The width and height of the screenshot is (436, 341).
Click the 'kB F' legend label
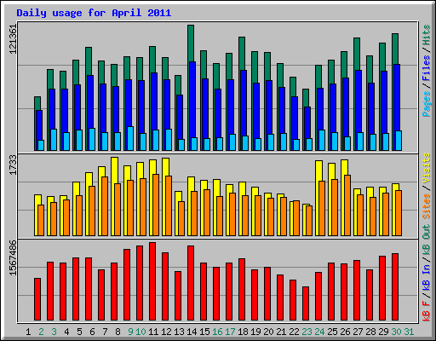point(427,311)
